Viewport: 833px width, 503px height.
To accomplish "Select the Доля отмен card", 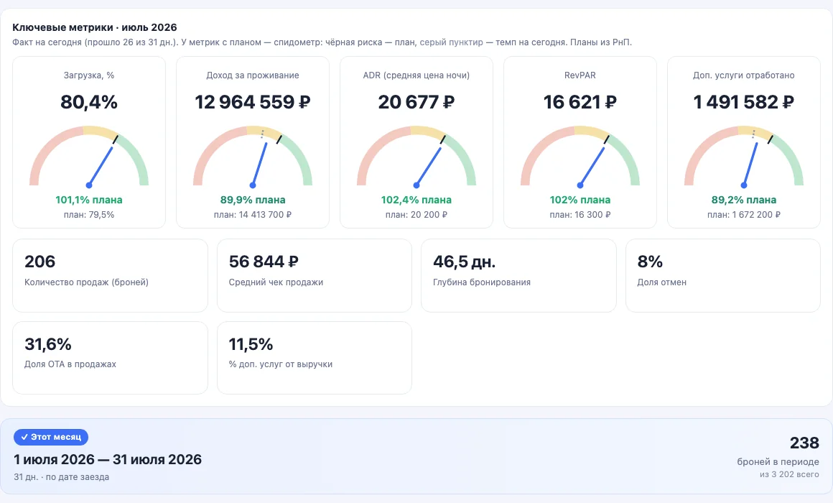I will click(723, 275).
